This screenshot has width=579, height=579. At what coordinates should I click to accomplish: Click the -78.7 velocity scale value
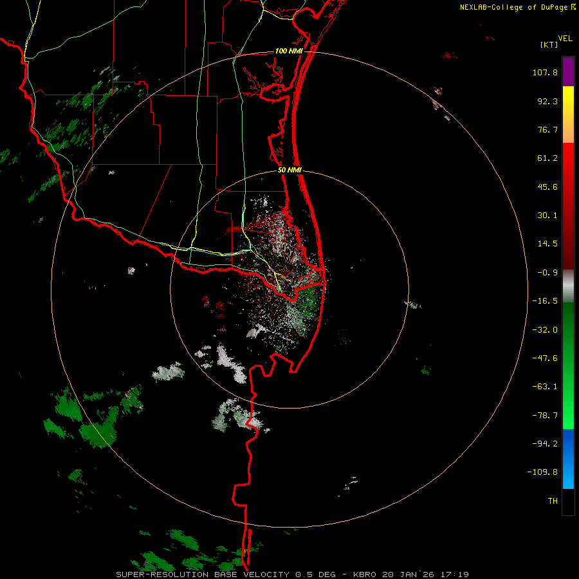tap(545, 416)
